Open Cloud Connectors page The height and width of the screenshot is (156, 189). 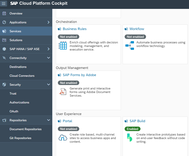(x=26, y=76)
